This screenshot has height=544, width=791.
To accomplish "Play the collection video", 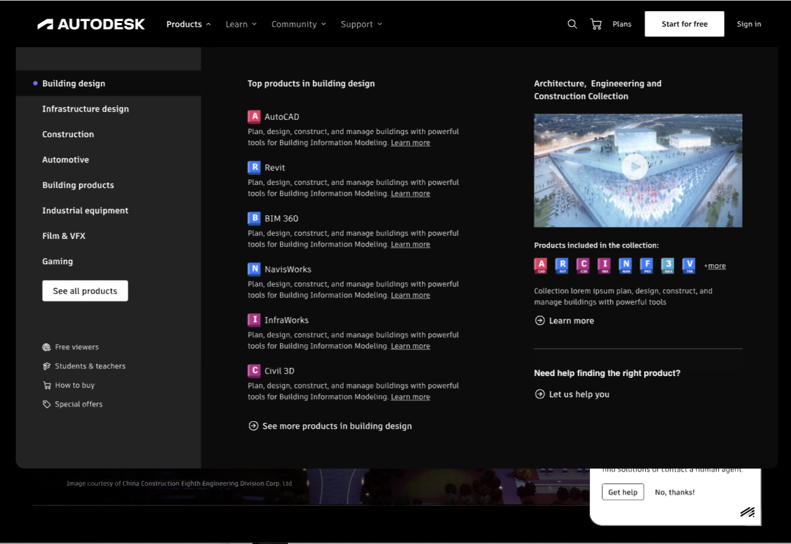I will [x=635, y=166].
